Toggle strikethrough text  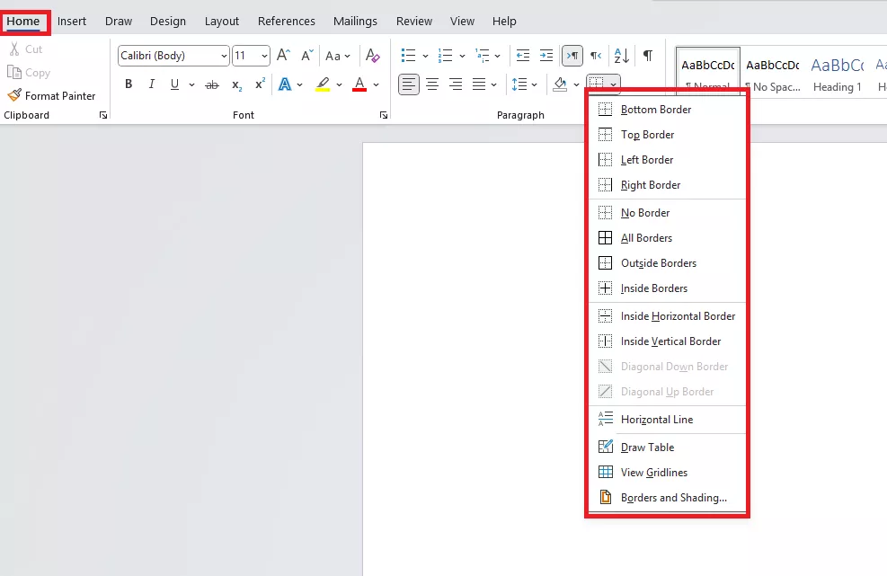click(x=211, y=84)
